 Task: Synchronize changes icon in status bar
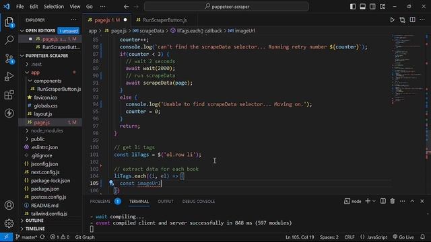coord(42,237)
